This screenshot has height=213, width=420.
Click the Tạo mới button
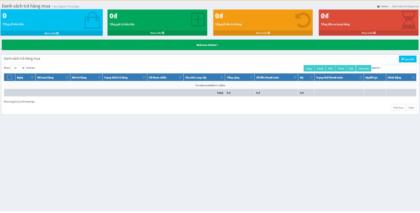(x=408, y=59)
